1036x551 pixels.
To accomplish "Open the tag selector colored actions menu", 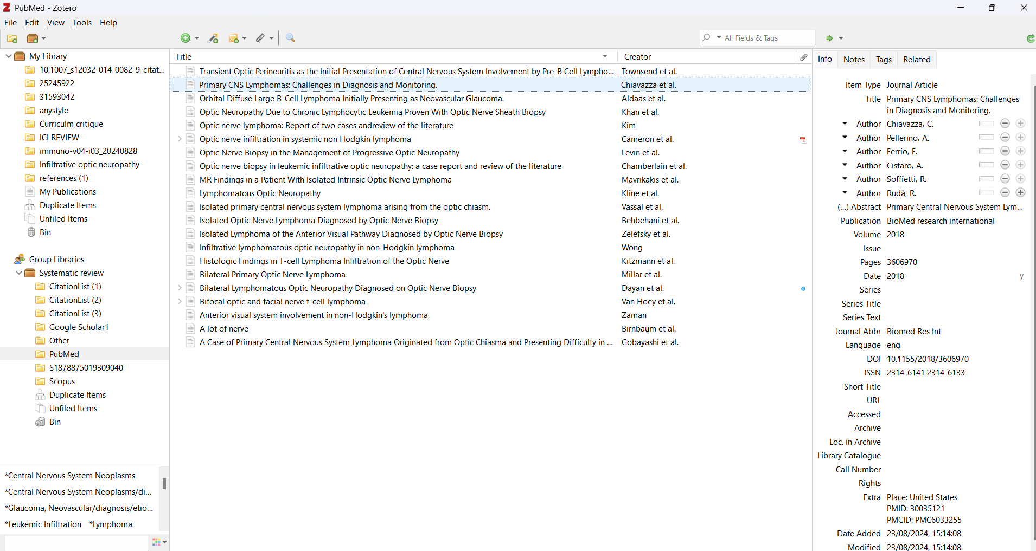I will coord(159,542).
